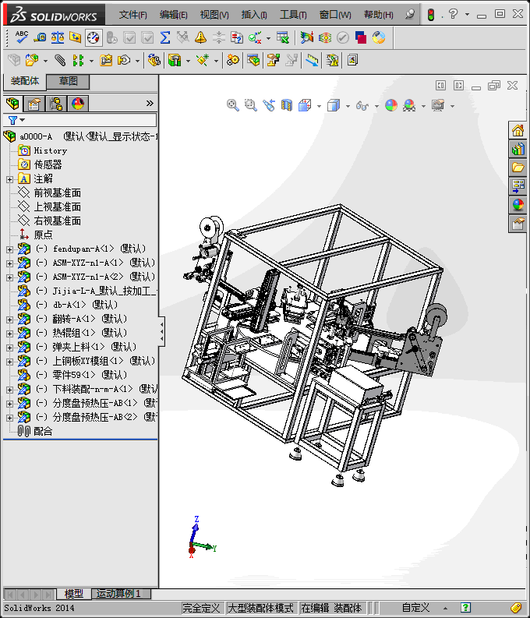Switch to the 草图 tab
This screenshot has height=618, width=530.
click(68, 81)
